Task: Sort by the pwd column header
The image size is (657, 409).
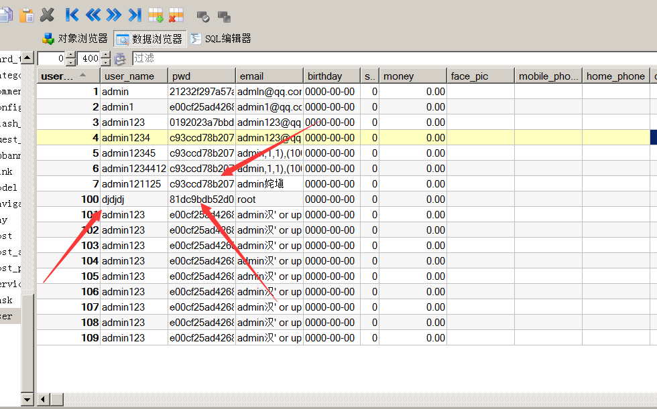Action: point(202,76)
